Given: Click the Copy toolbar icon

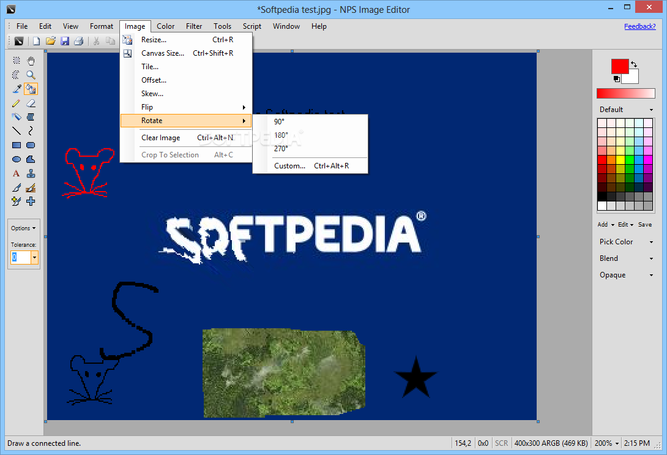Looking at the screenshot, I should [x=111, y=41].
